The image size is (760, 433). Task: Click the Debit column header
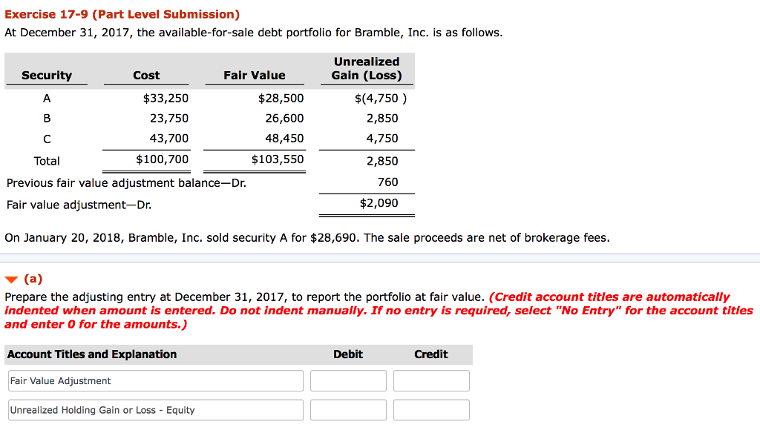[348, 354]
